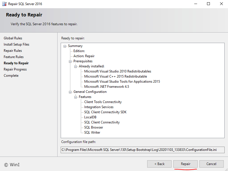Click the Back button
This screenshot has width=228, height=171.
click(159, 164)
